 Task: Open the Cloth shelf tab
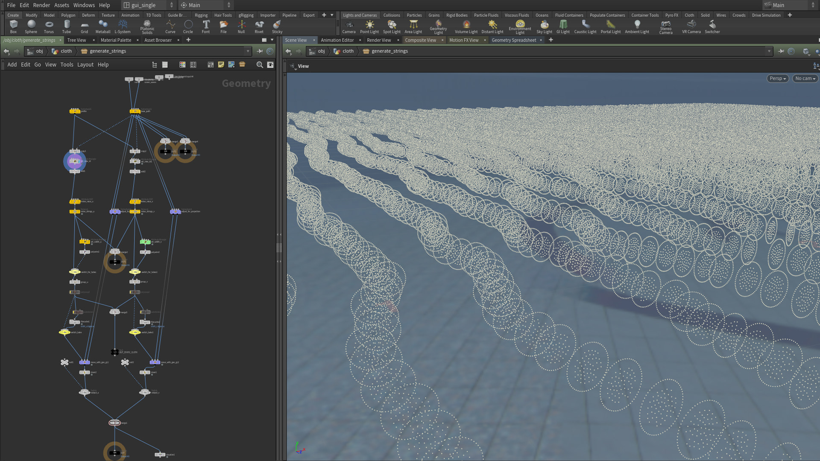pos(689,15)
